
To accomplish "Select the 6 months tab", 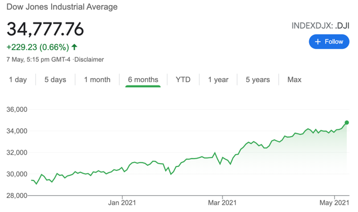I will coord(143,79).
